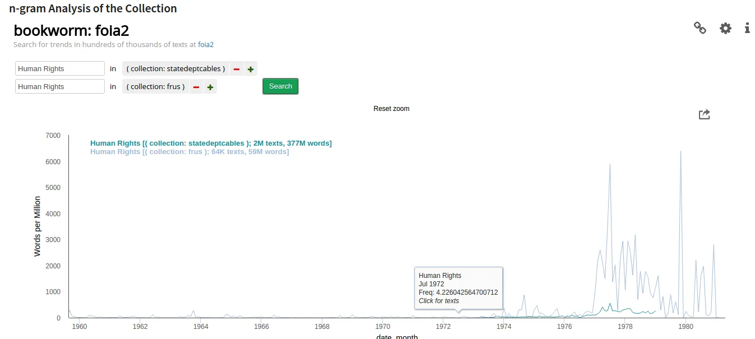755x339 pixels.
Task: Click the statedeptcables legend entry in chart
Action: [211, 143]
